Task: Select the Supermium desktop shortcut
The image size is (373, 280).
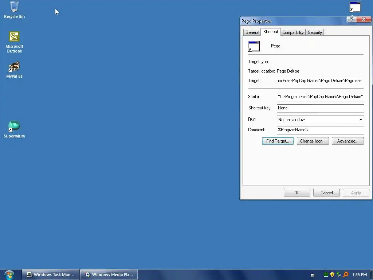Action: [x=14, y=129]
